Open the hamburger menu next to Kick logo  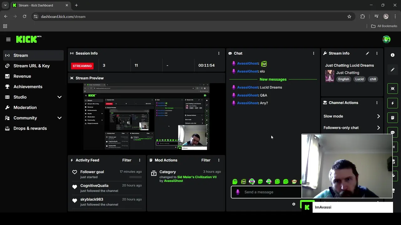[8, 39]
